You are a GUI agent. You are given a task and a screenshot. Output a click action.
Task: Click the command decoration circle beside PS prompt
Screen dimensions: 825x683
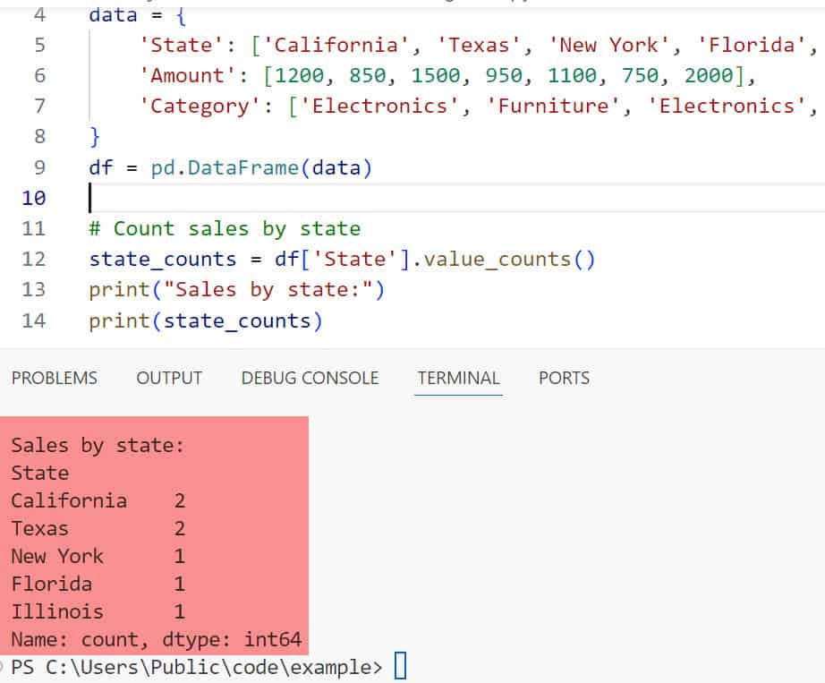pos(3,667)
